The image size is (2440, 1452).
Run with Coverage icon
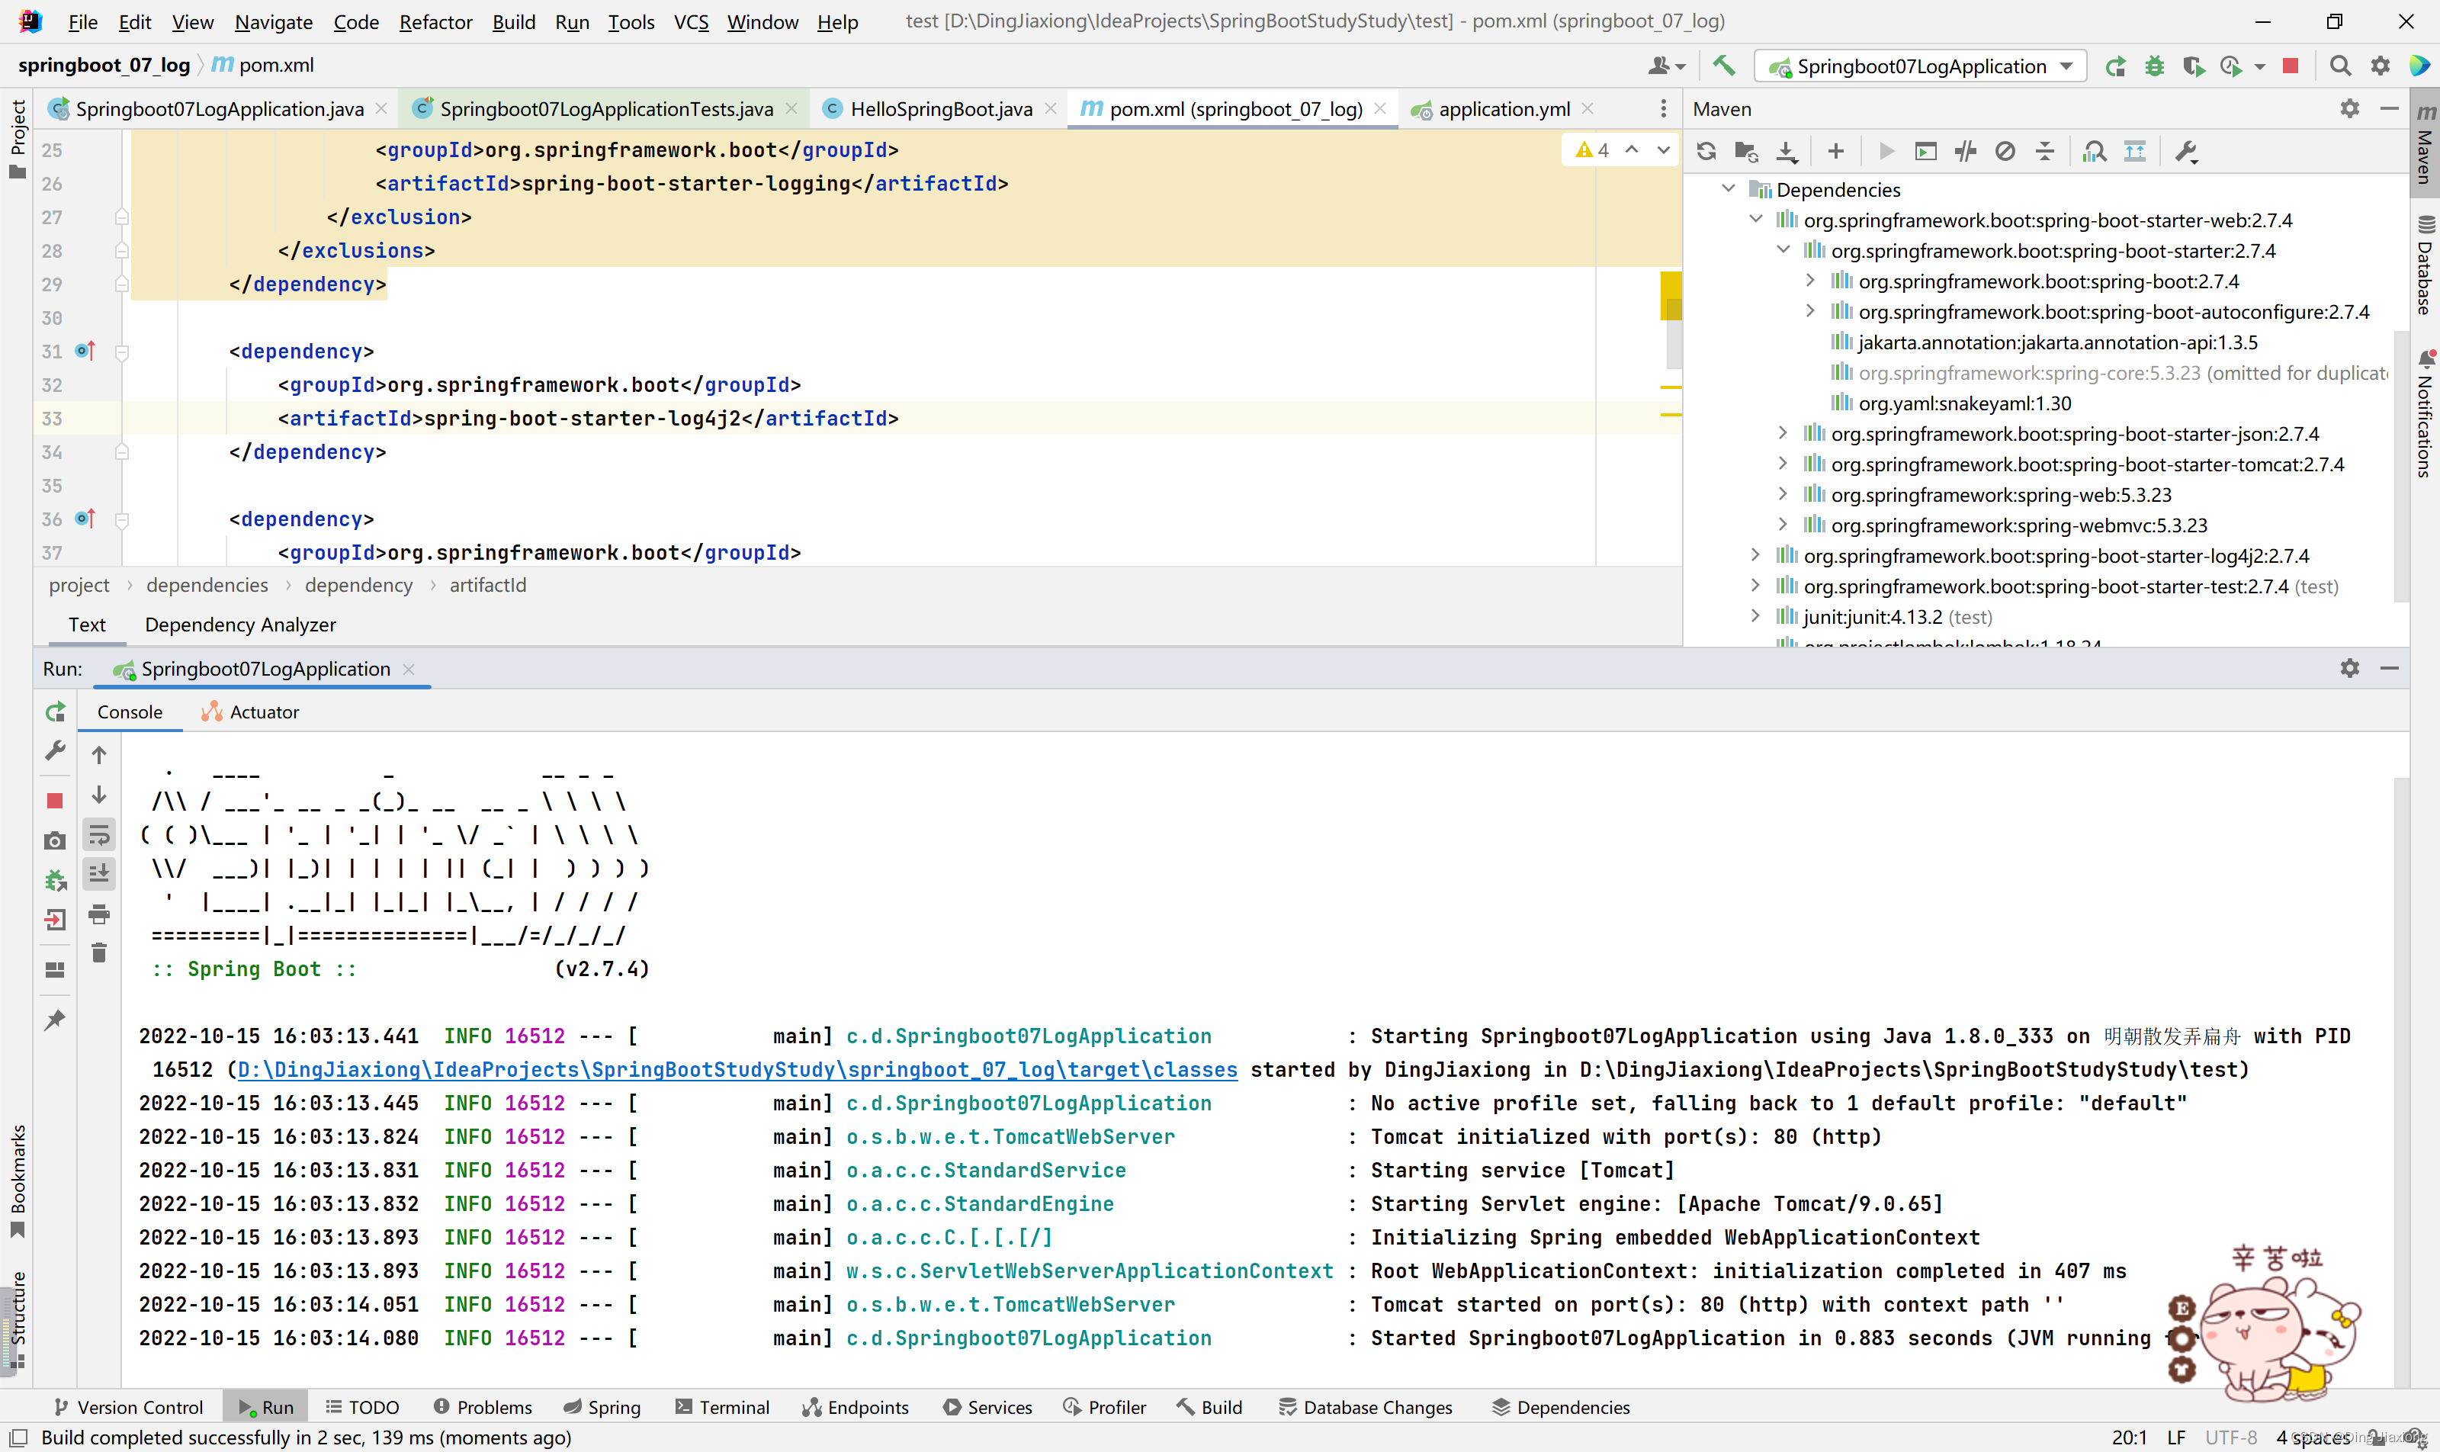point(2194,66)
